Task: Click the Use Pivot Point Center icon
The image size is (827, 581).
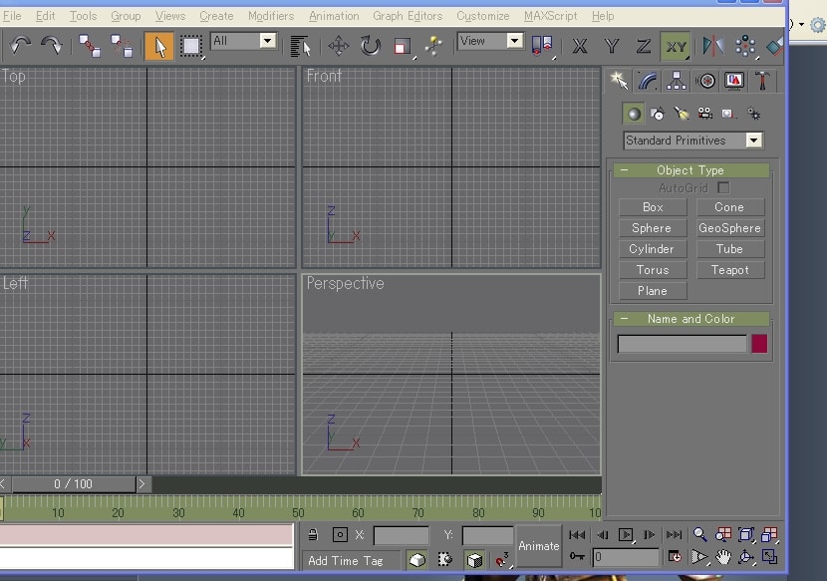Action: click(542, 46)
